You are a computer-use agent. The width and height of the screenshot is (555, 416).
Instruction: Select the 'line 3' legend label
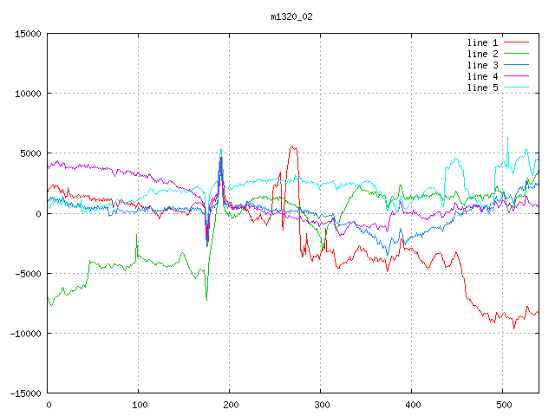tap(483, 65)
